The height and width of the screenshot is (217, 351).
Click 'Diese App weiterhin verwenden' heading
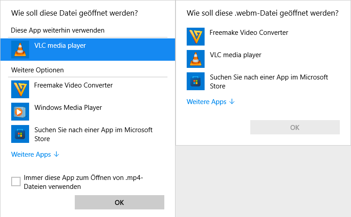click(x=57, y=30)
